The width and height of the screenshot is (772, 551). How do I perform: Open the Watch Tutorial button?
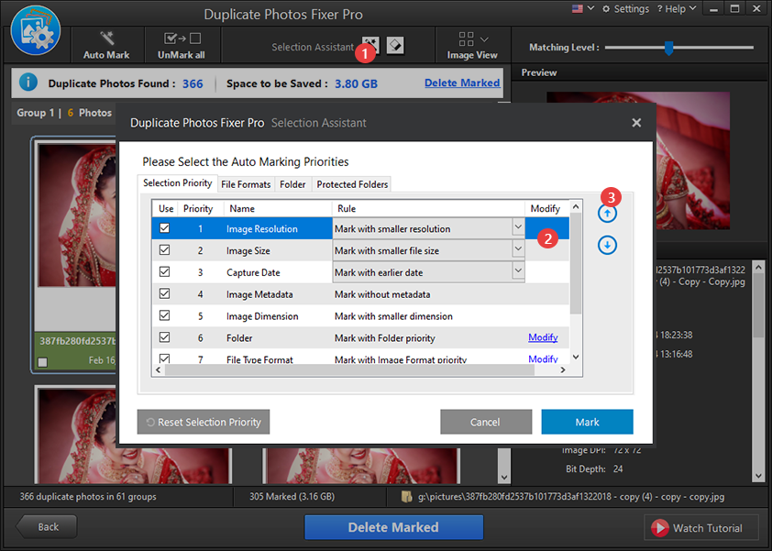pos(700,528)
